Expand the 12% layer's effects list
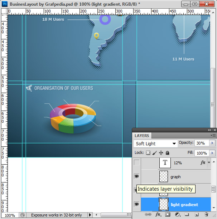 click(209, 162)
